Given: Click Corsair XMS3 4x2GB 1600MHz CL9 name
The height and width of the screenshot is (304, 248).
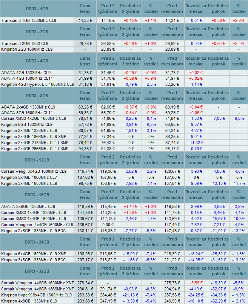Looking at the screenshot, I should coord(34,118).
